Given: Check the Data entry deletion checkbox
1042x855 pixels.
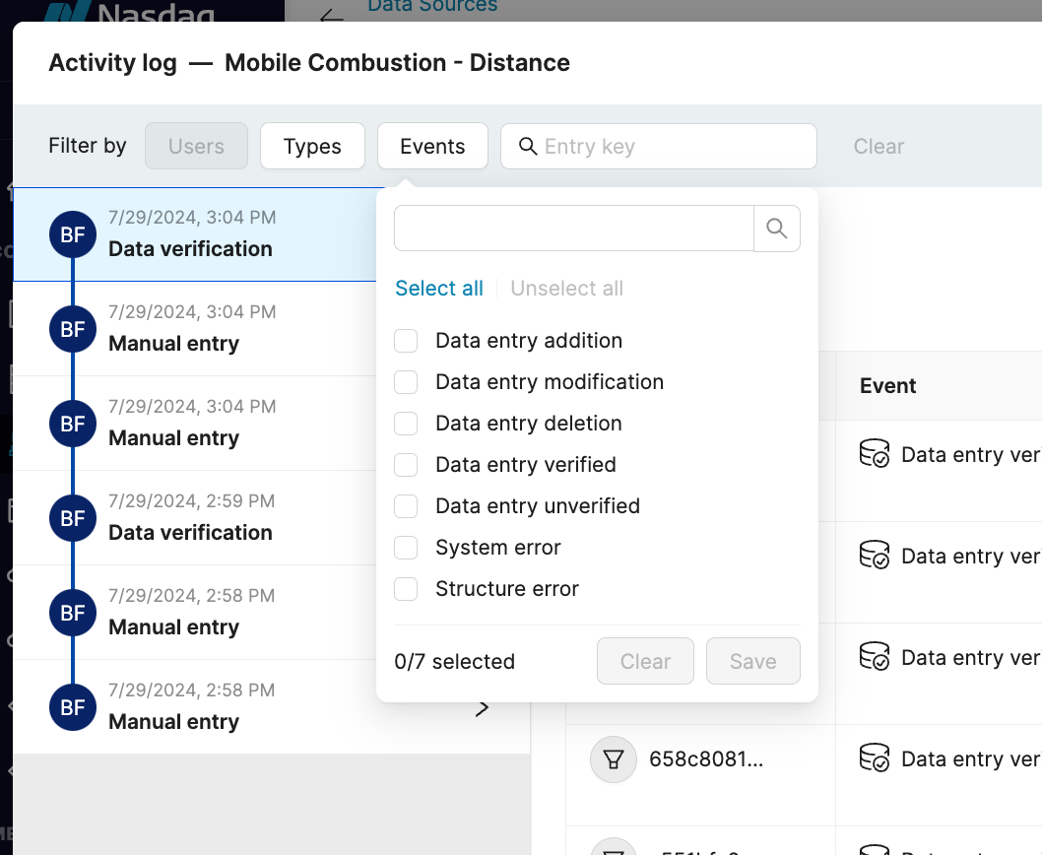Looking at the screenshot, I should click(x=406, y=423).
